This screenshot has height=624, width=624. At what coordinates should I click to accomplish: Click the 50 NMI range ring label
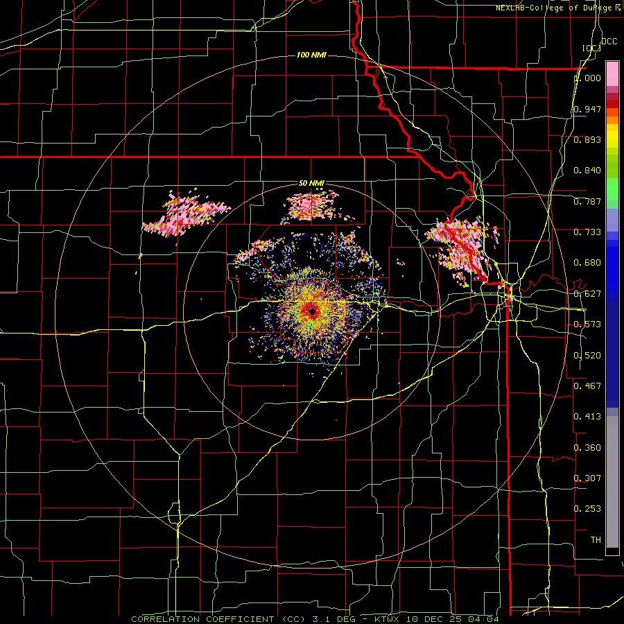coord(311,183)
